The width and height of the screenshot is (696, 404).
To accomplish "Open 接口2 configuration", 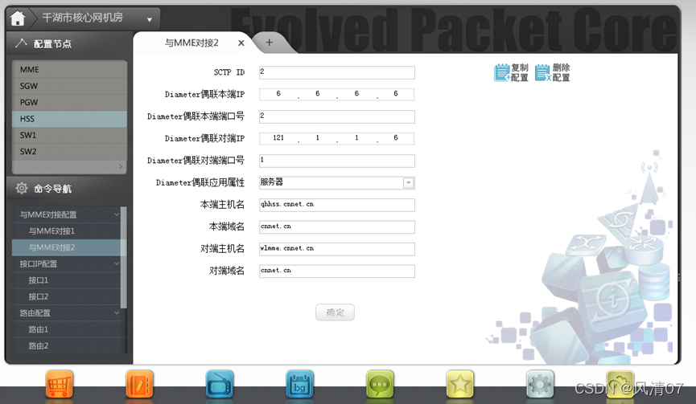I will [x=67, y=296].
